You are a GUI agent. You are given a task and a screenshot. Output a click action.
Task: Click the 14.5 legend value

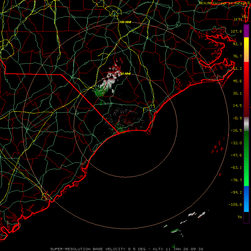(237, 106)
